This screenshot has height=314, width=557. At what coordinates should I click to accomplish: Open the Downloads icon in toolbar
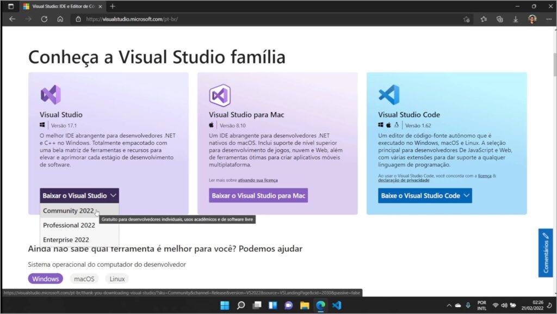coord(516,19)
